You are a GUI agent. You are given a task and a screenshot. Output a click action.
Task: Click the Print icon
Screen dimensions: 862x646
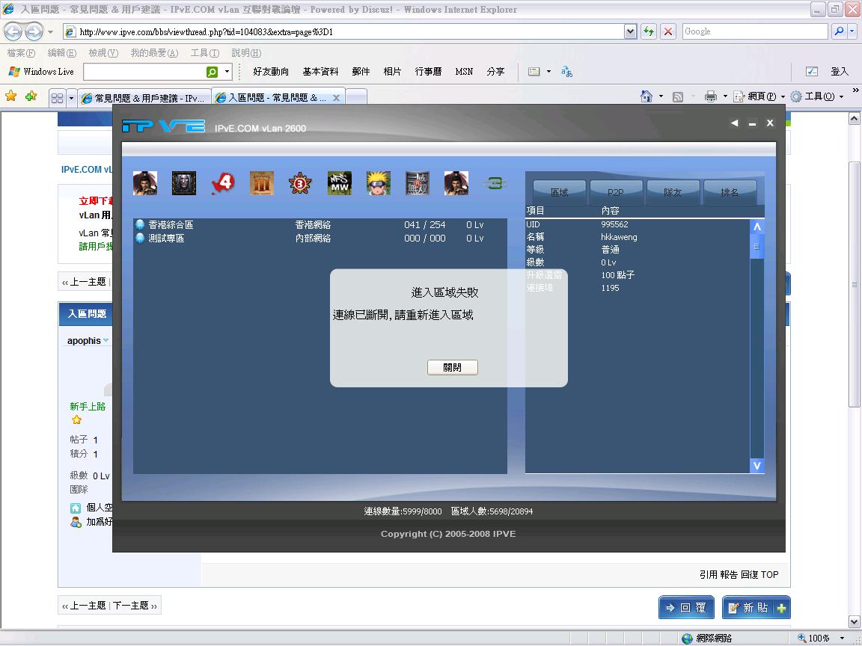pos(711,96)
